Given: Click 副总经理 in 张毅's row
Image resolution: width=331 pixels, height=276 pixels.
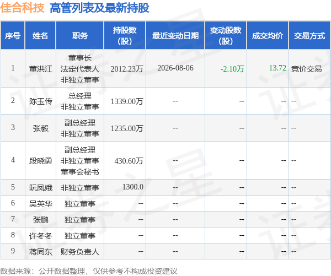Looking at the screenshot, I should click(80, 123).
